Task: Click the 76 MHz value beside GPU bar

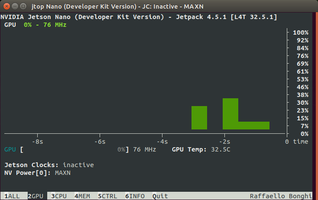Action: click(144, 149)
